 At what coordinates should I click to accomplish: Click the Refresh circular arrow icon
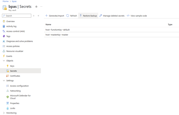tap(68, 16)
